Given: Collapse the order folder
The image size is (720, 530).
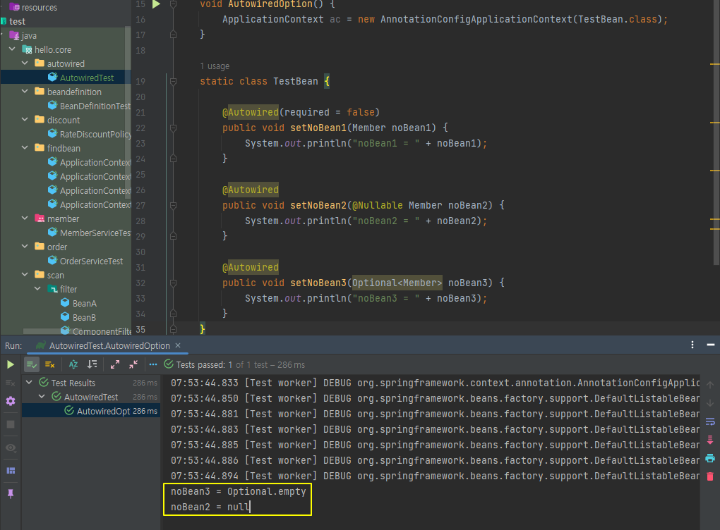Looking at the screenshot, I should pyautogui.click(x=25, y=247).
